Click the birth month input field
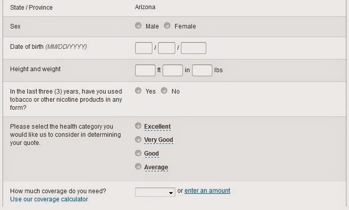The width and height of the screenshot is (349, 210). [x=144, y=48]
